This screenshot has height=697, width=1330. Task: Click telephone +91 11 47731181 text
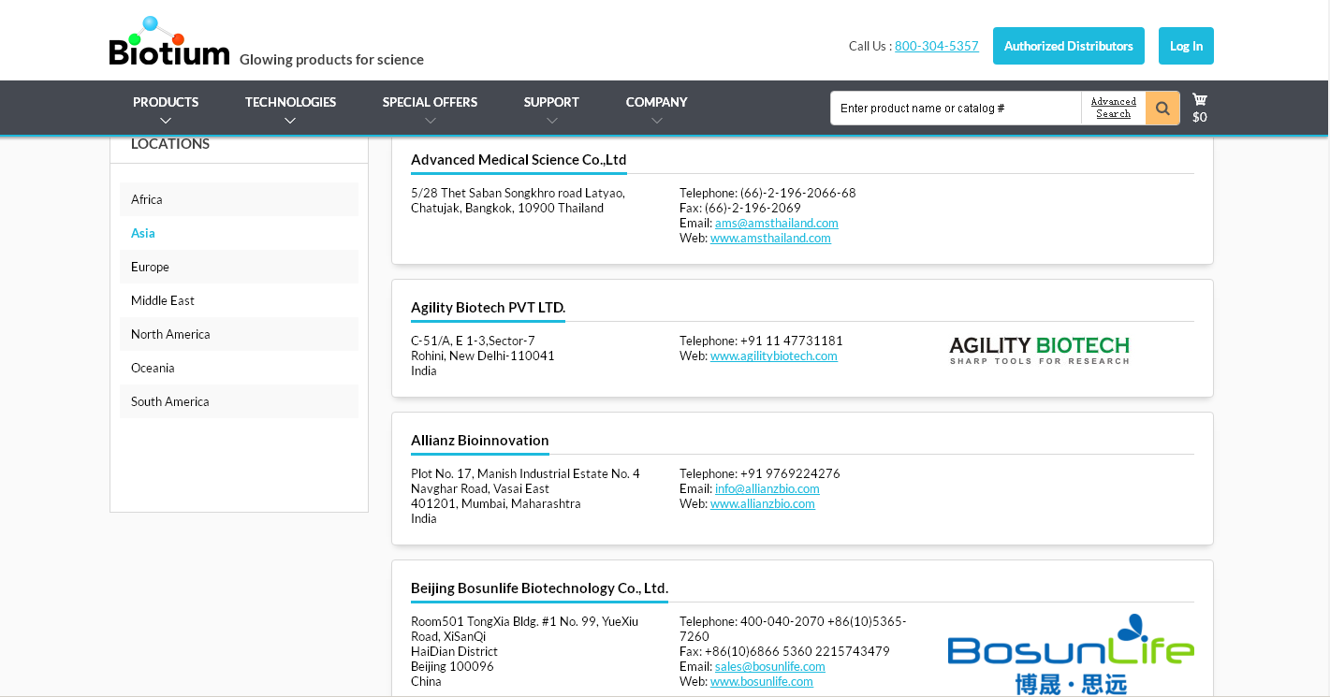point(761,341)
